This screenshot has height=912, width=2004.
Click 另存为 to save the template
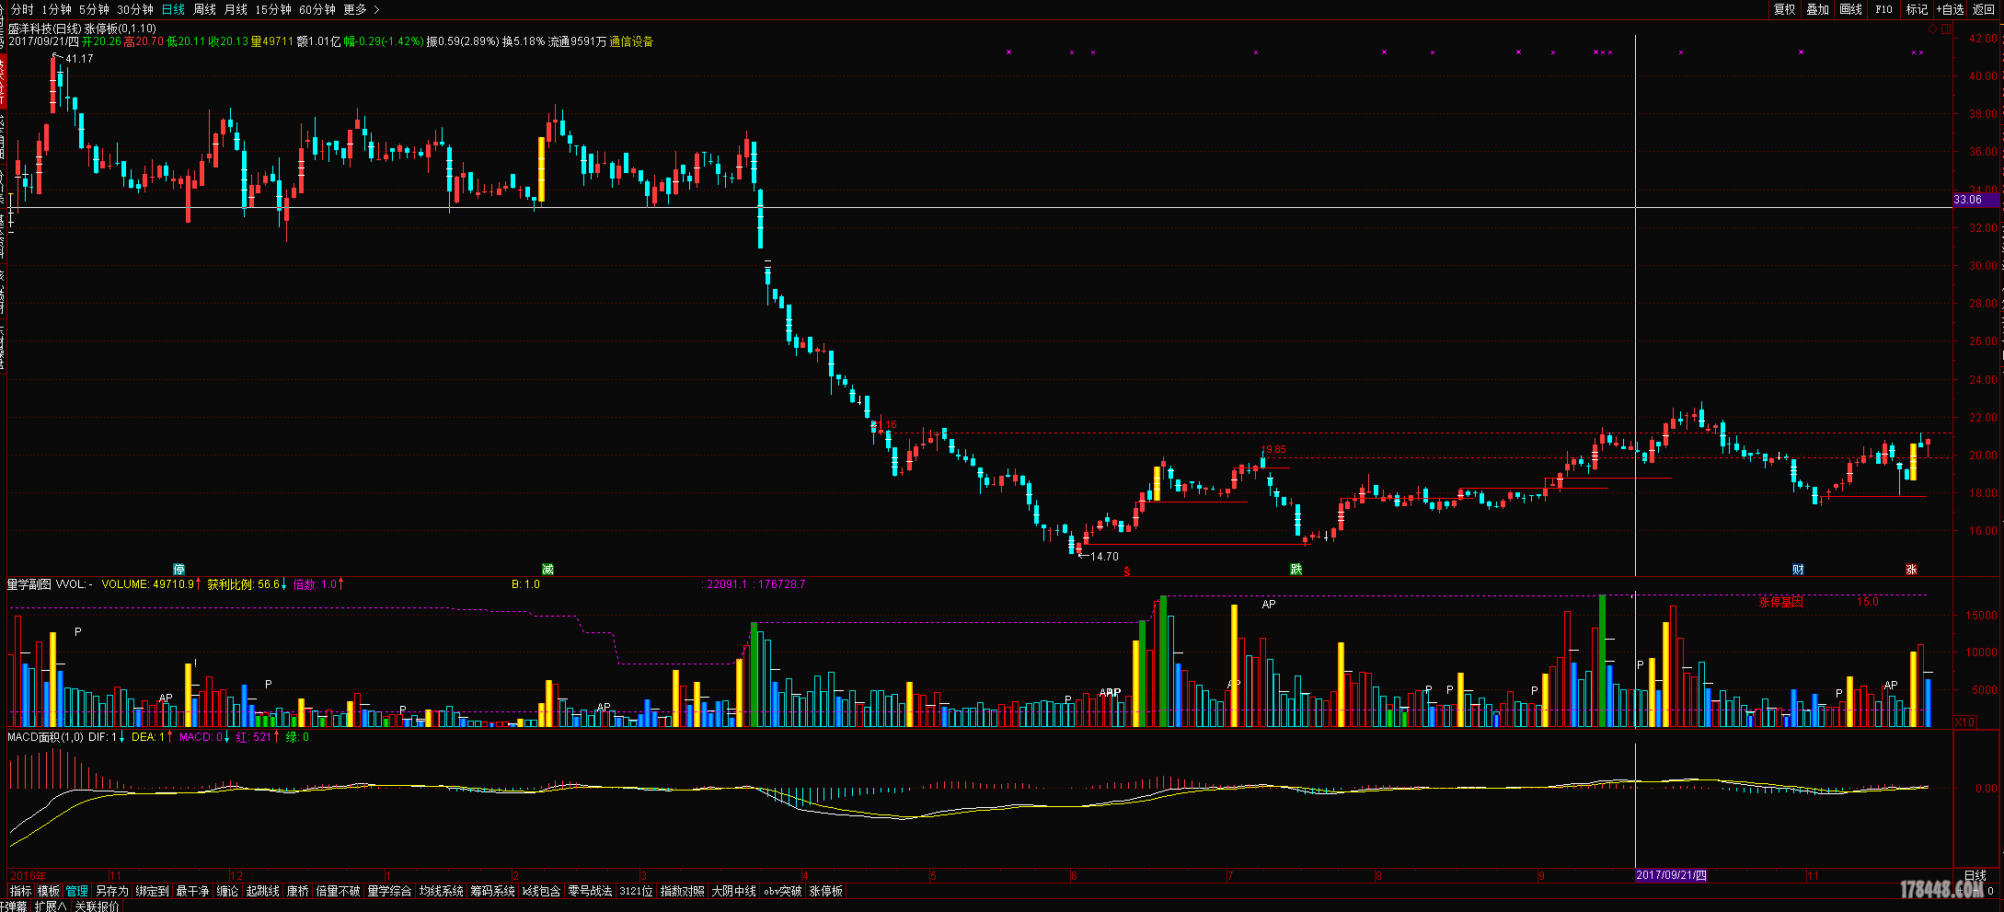pos(111,891)
